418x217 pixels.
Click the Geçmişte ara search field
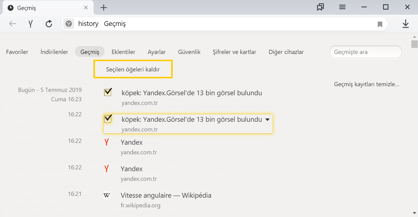point(366,52)
